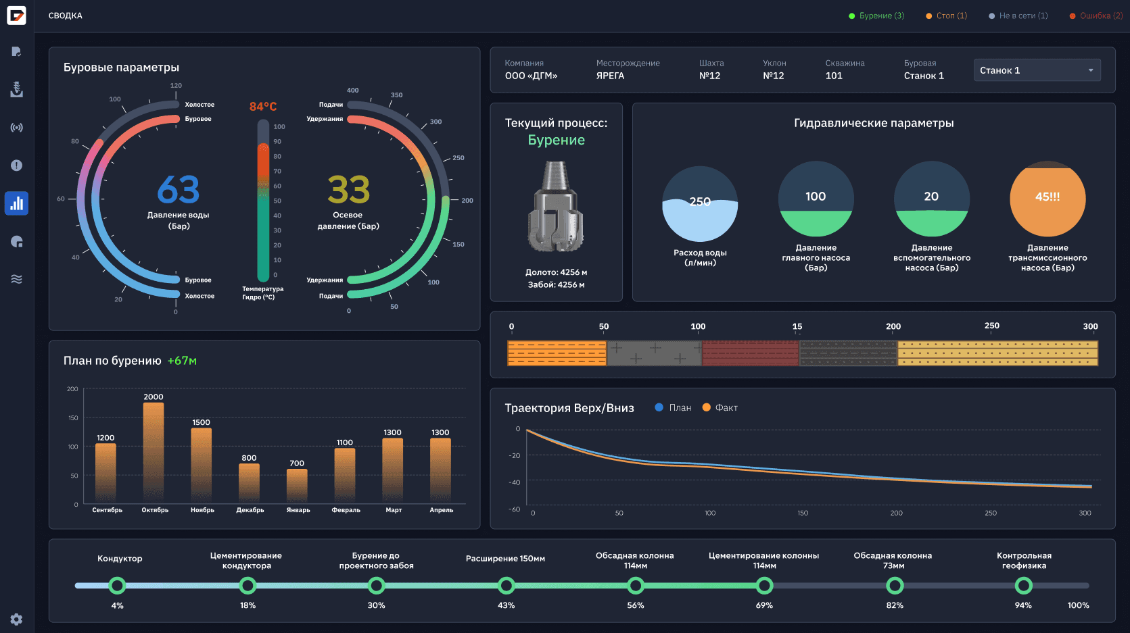Toggle the Не в сети filter
The height and width of the screenshot is (633, 1130).
pos(1018,15)
